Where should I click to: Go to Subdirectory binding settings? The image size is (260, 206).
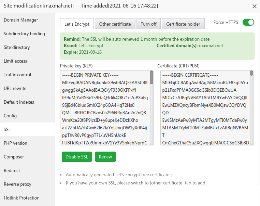click(x=24, y=34)
